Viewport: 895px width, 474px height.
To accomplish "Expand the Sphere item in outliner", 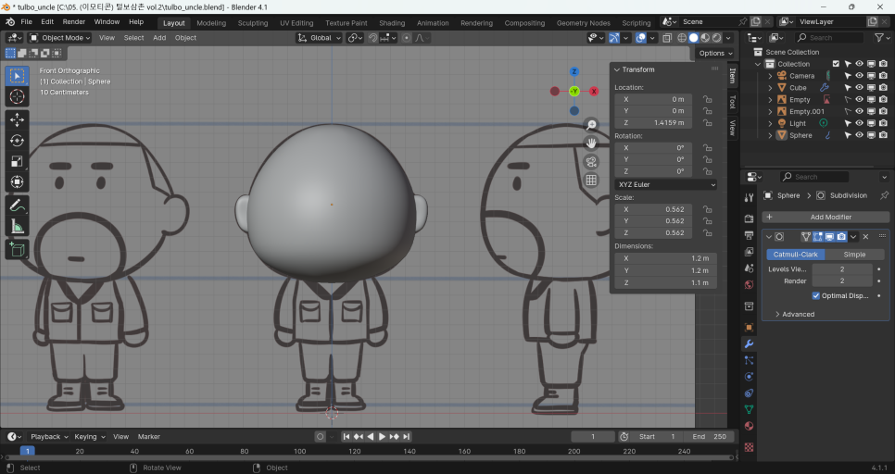I will point(770,135).
